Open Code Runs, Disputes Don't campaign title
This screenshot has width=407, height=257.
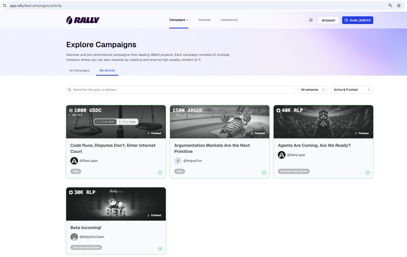[113, 148]
